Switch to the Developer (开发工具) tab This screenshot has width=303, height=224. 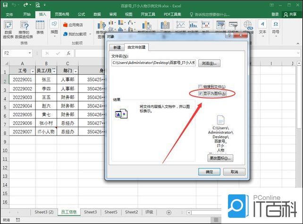coord(148,15)
